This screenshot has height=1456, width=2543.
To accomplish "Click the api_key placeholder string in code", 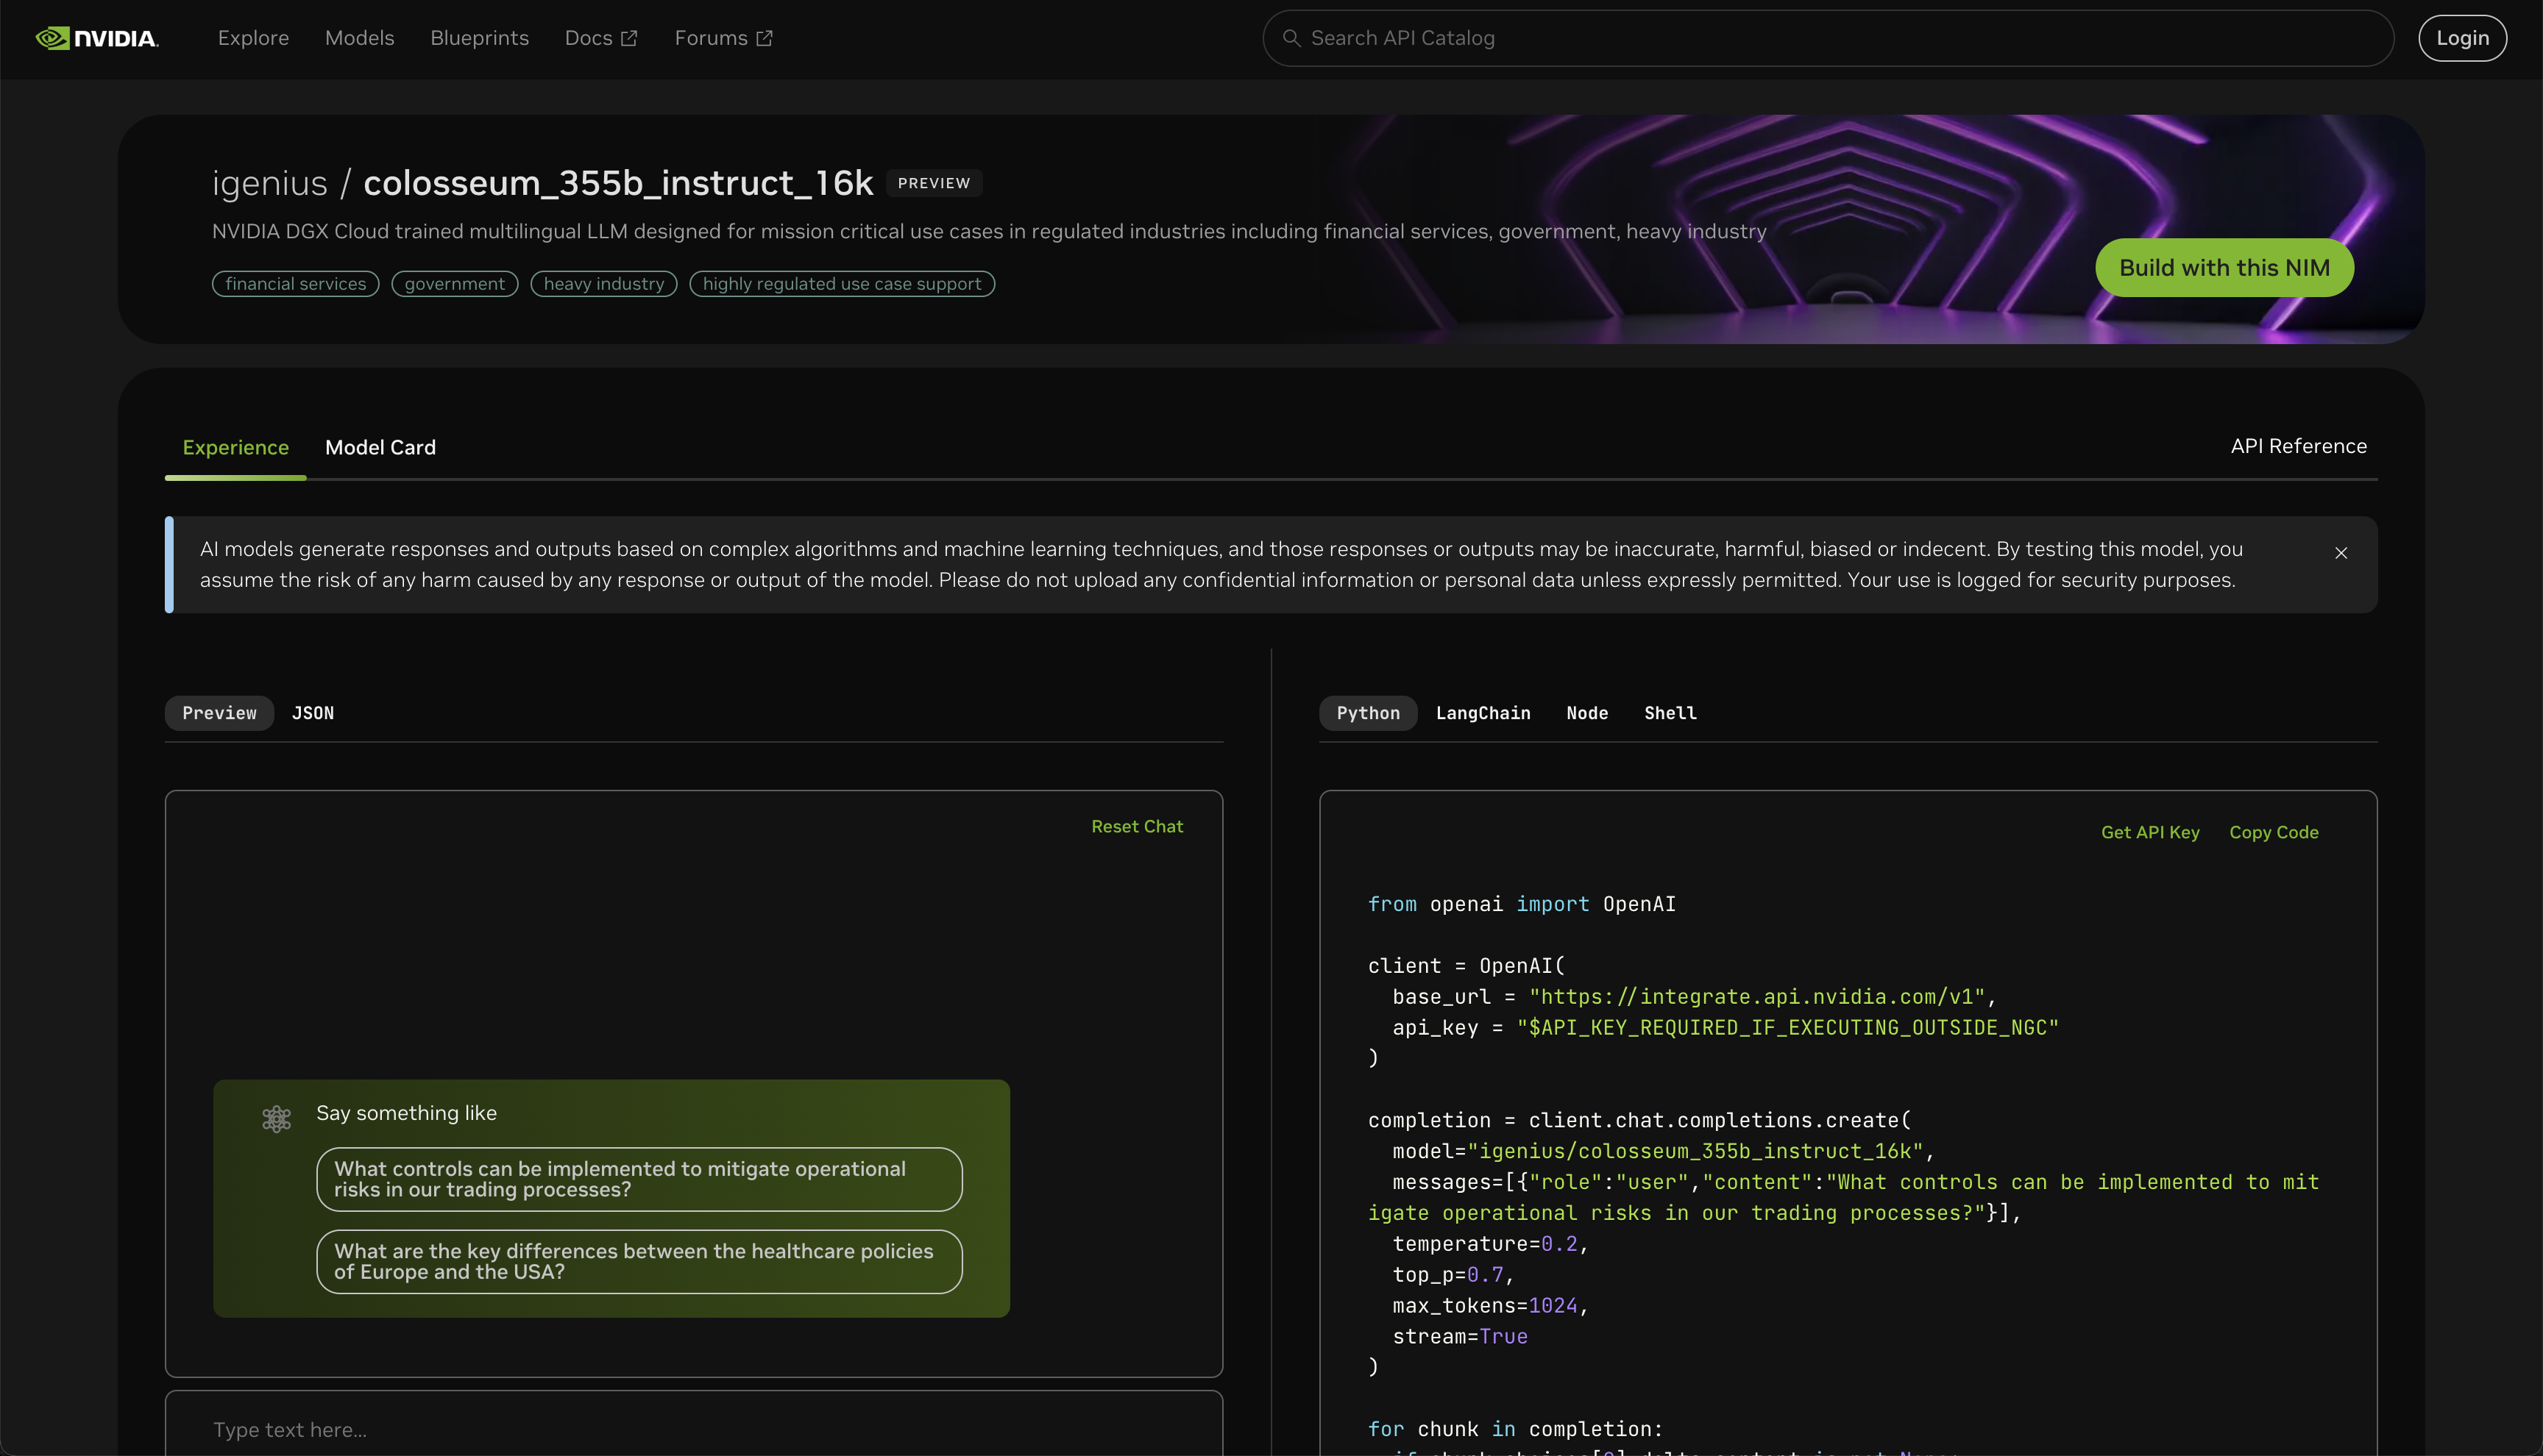I will click(1787, 1027).
